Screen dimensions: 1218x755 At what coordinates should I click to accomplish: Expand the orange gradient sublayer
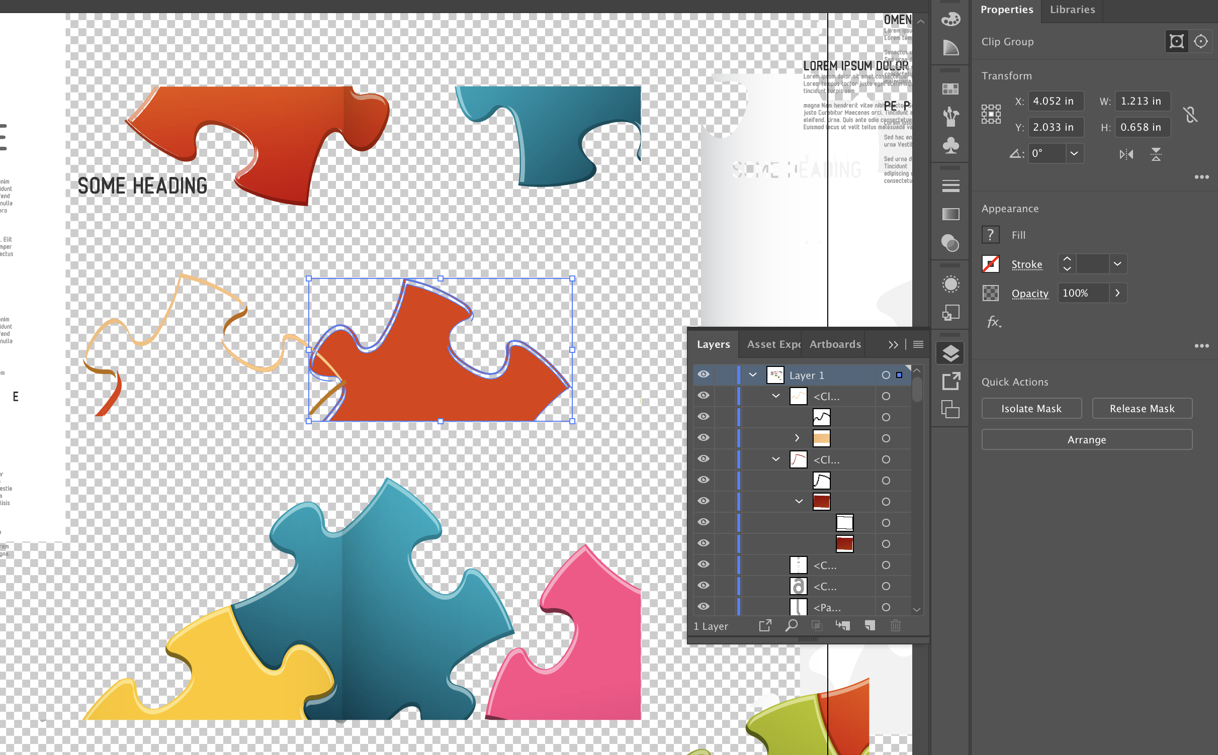[797, 438]
